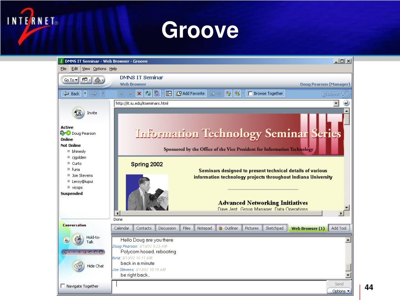
Task: Click the URL address field
Action: (224, 103)
